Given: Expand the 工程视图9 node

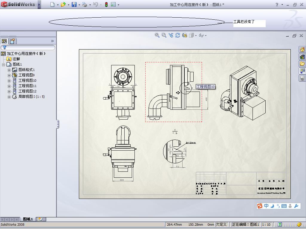Looking at the screenshot, I should [x=9, y=75].
